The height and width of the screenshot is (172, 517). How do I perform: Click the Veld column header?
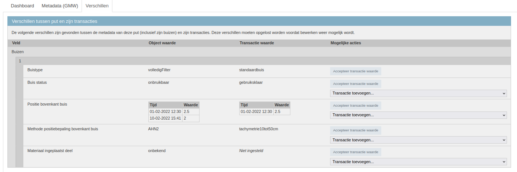point(16,43)
